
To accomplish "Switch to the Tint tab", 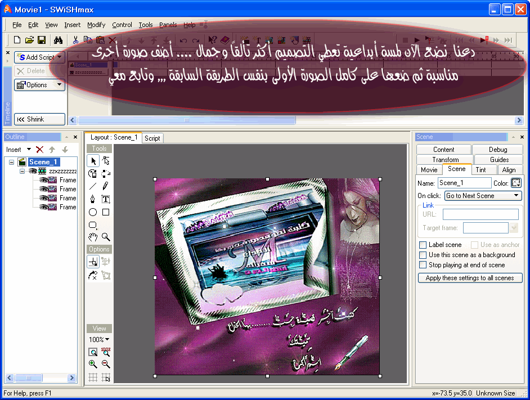I will (480, 170).
